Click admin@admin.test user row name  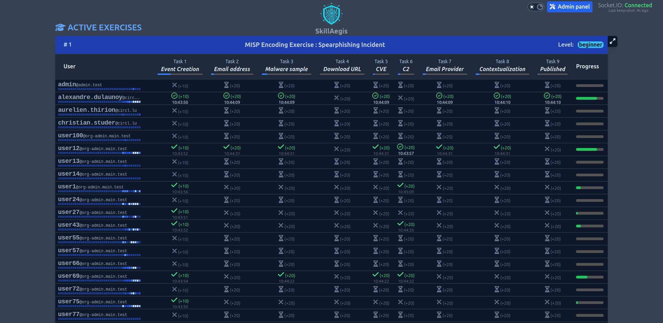click(80, 84)
